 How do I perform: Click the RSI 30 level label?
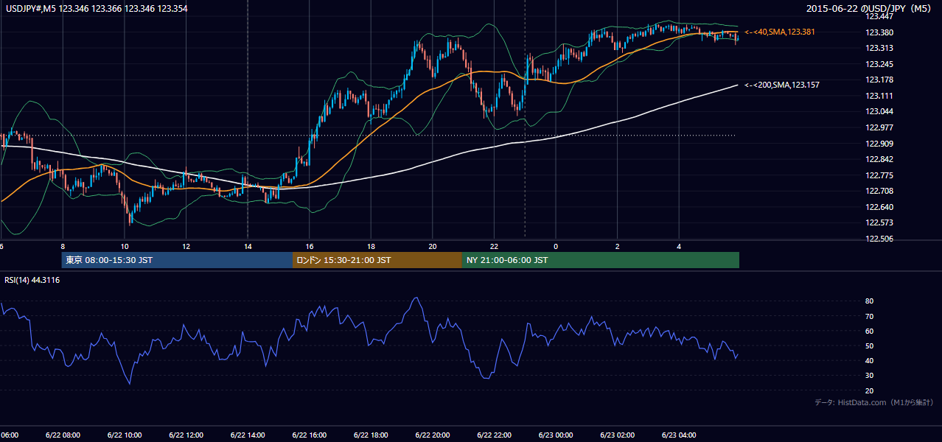870,376
